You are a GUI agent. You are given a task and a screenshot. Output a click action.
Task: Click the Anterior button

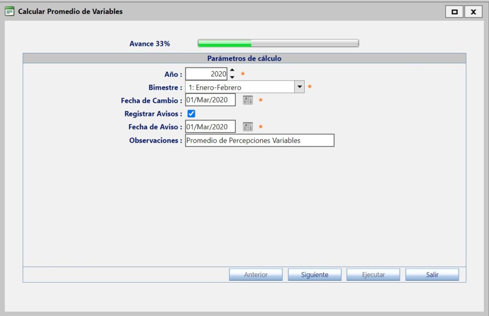pos(255,274)
